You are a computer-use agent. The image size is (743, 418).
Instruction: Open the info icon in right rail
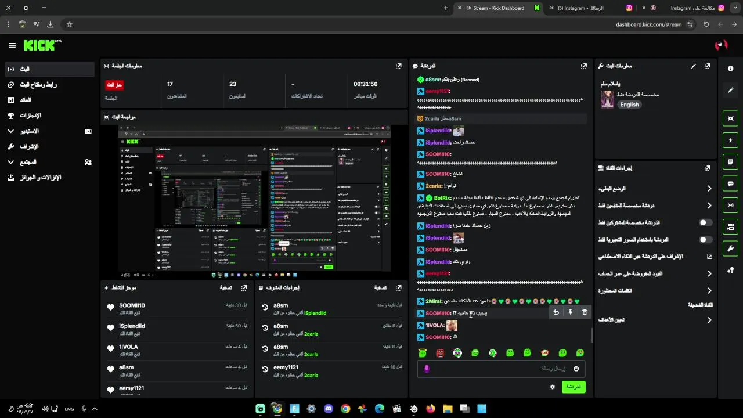730,69
